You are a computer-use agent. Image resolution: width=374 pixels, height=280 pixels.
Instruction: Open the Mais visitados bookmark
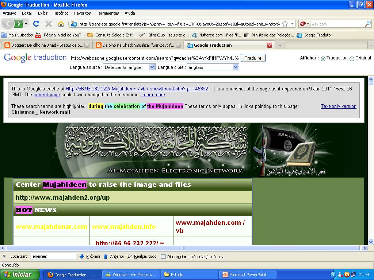pos(17,35)
